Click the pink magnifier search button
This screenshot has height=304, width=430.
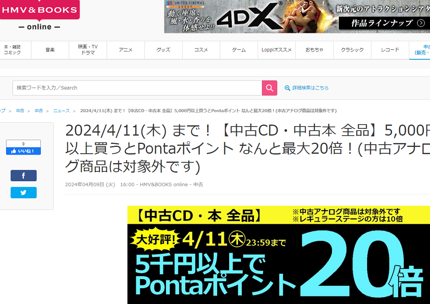pos(269,88)
